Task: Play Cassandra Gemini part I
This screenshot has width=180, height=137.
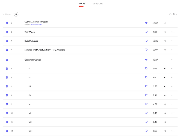Action: [7, 68]
